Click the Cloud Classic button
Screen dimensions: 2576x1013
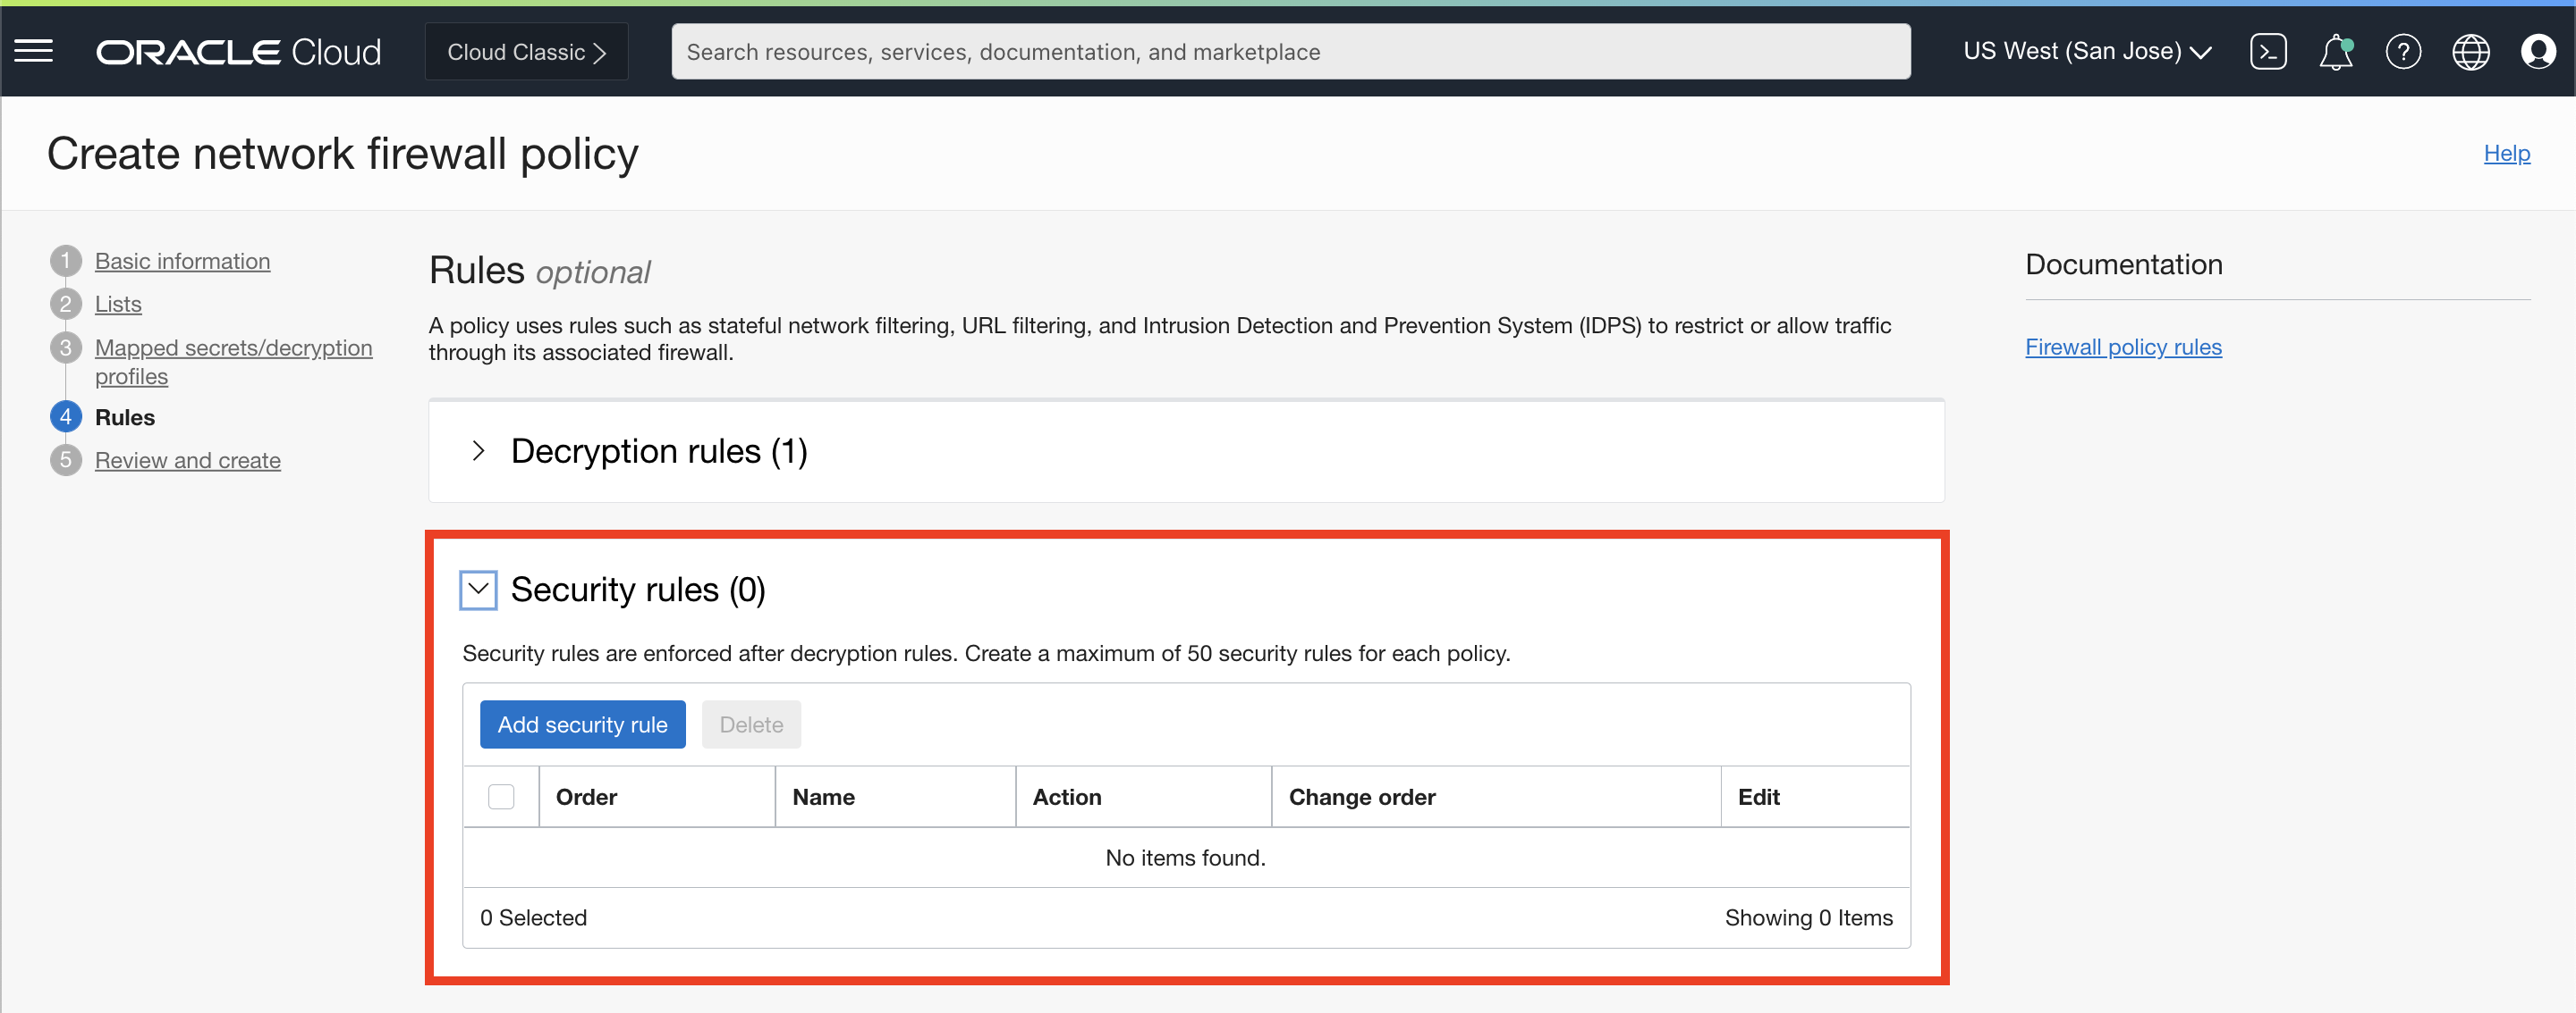[x=526, y=51]
